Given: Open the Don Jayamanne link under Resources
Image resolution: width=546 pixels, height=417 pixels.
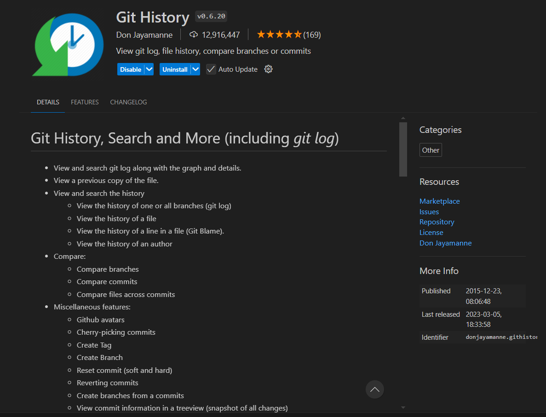Looking at the screenshot, I should tap(445, 243).
